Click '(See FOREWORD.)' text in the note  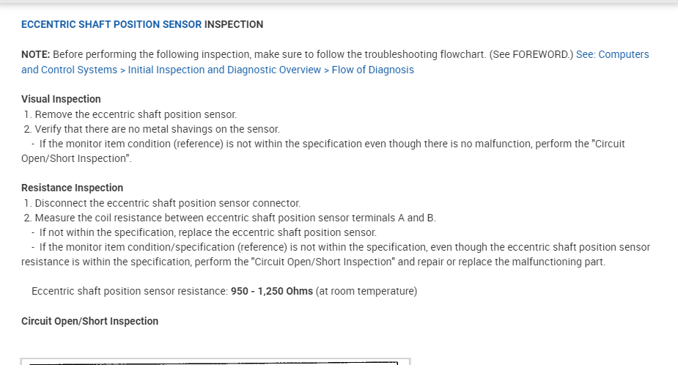click(533, 54)
